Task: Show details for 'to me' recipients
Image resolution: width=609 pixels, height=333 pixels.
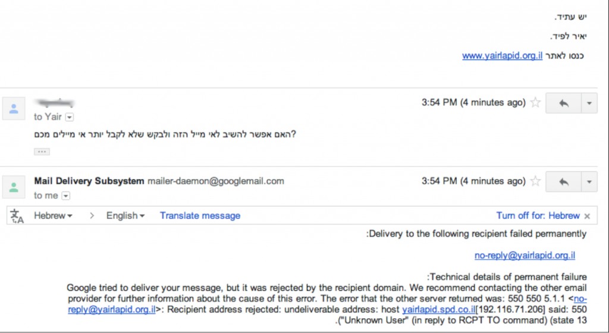Action: tap(66, 196)
